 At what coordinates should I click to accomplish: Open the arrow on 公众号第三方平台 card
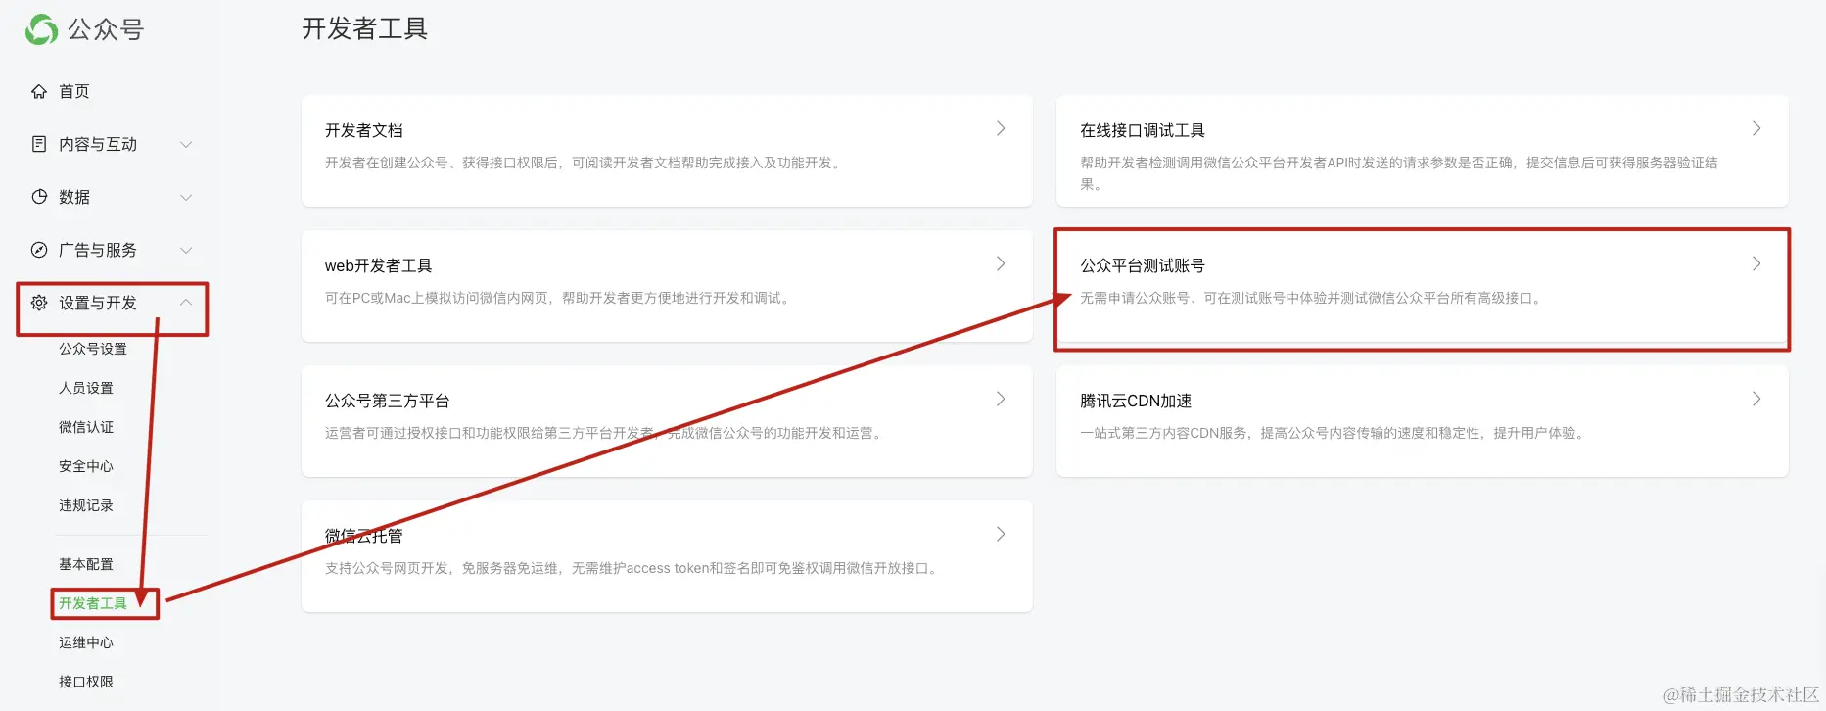click(x=1001, y=399)
